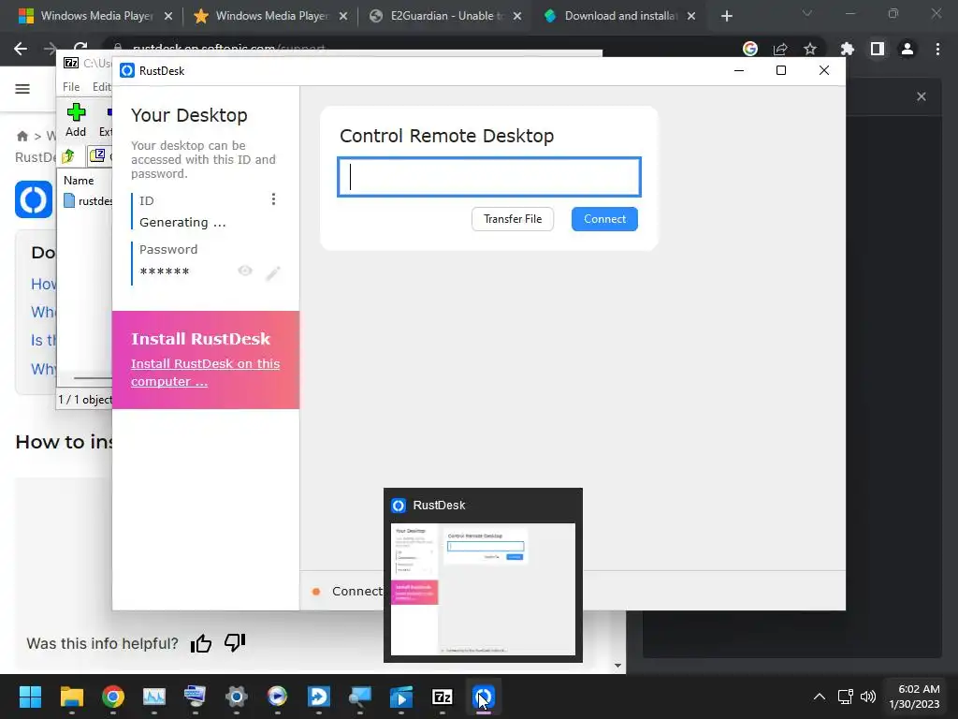This screenshot has height=719, width=958.
Task: Open the ID options three-dot menu
Action: [273, 199]
